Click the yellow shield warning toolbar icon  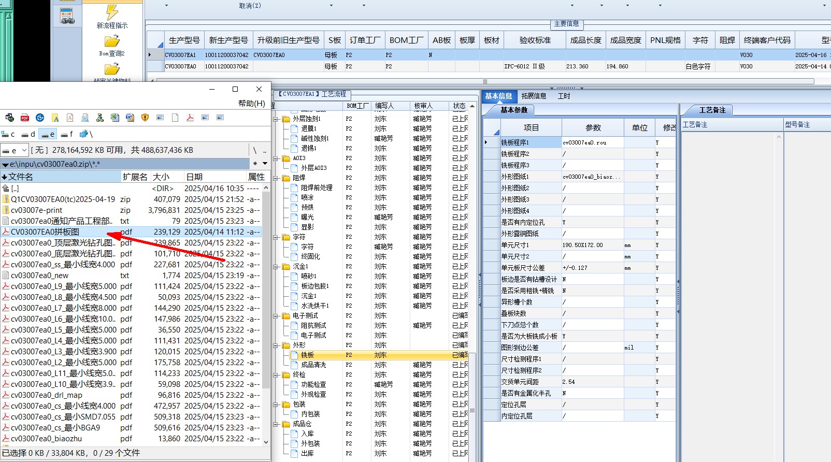click(x=145, y=118)
